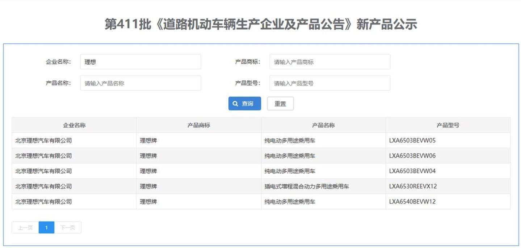Go to next page 下一页
This screenshot has width=521, height=248.
(68, 227)
